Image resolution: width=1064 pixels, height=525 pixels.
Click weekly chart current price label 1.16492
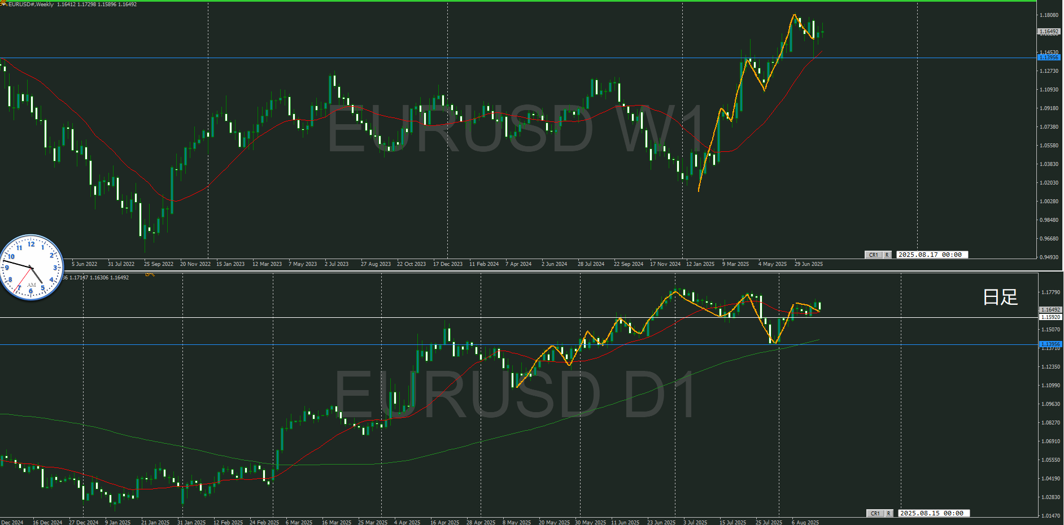tap(1049, 32)
